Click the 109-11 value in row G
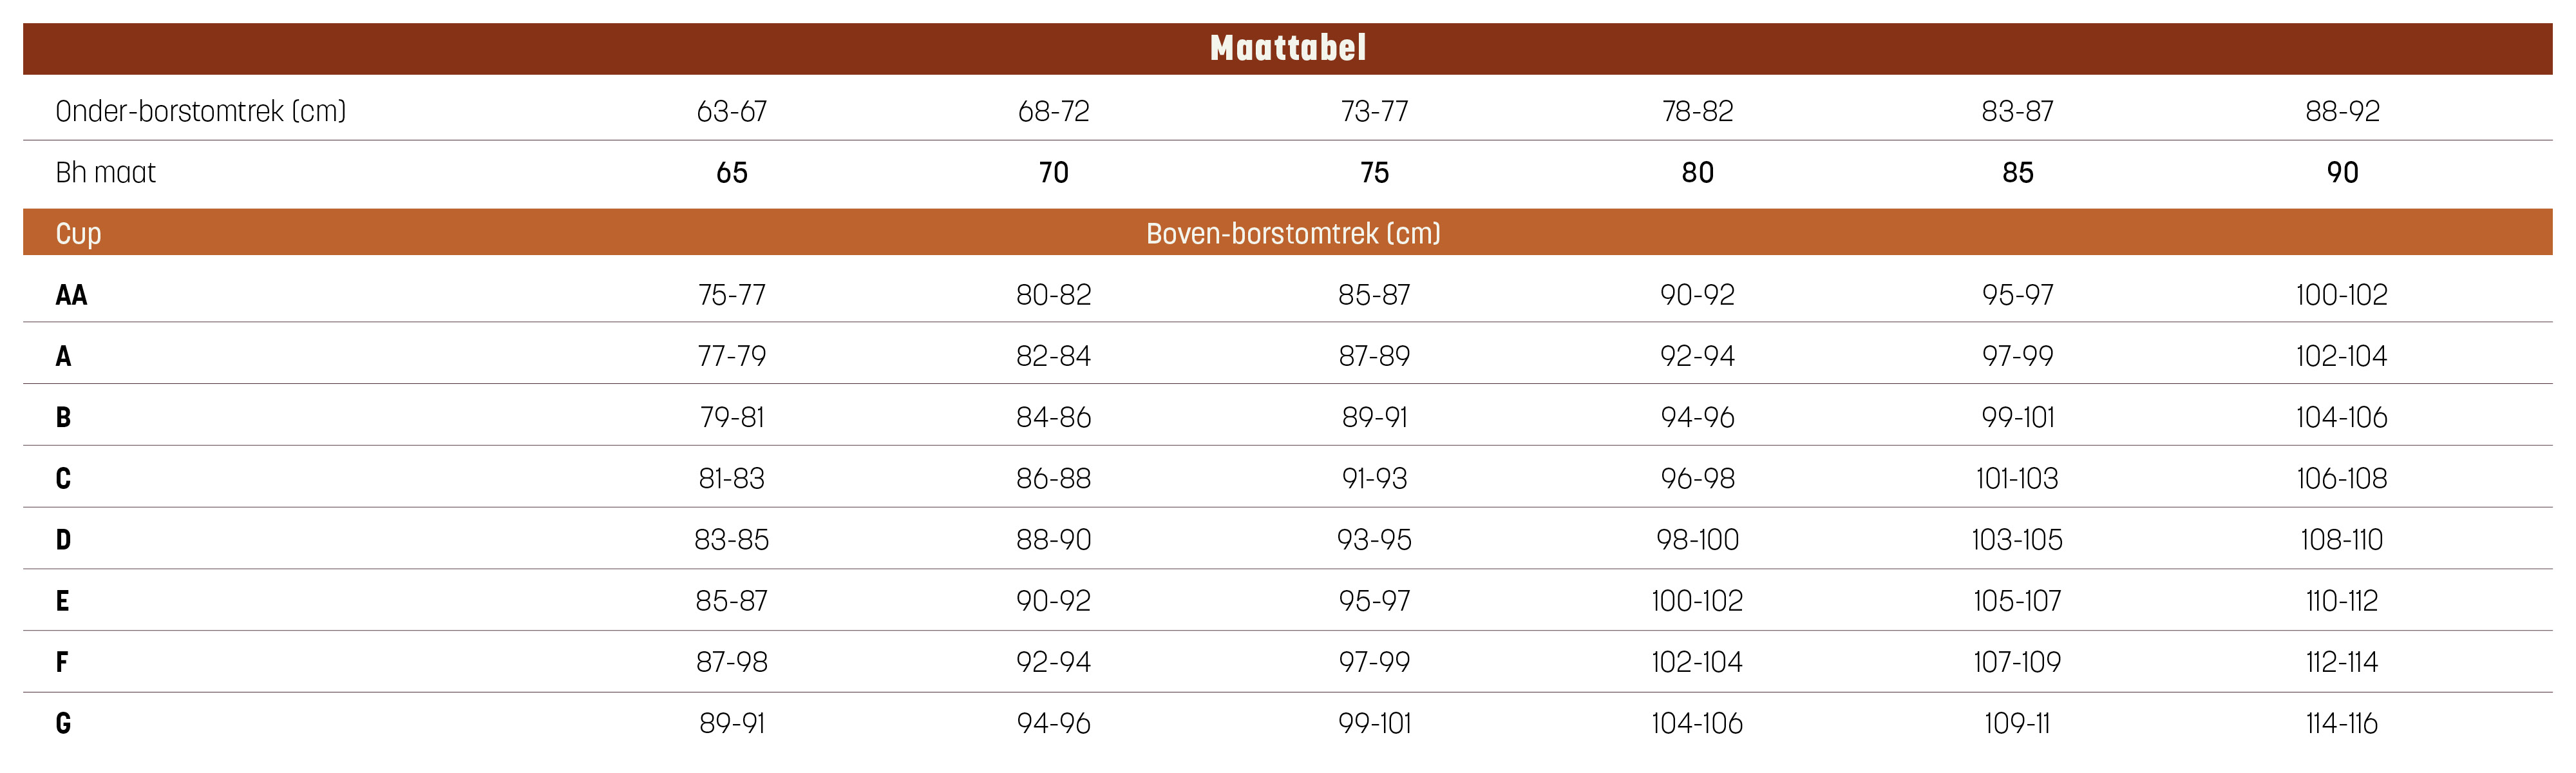This screenshot has height=773, width=2576. [x=2017, y=723]
